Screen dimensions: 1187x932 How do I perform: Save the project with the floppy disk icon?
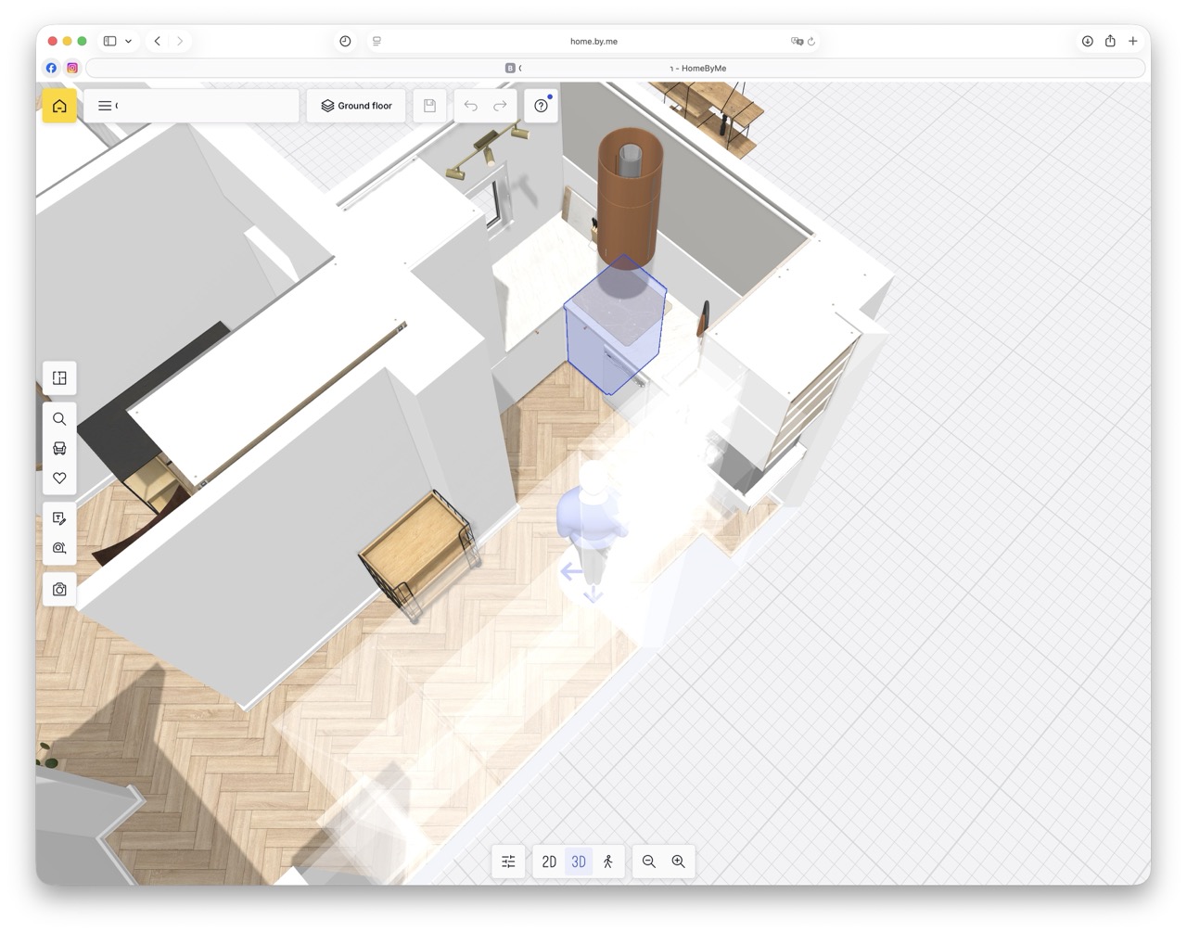click(429, 106)
